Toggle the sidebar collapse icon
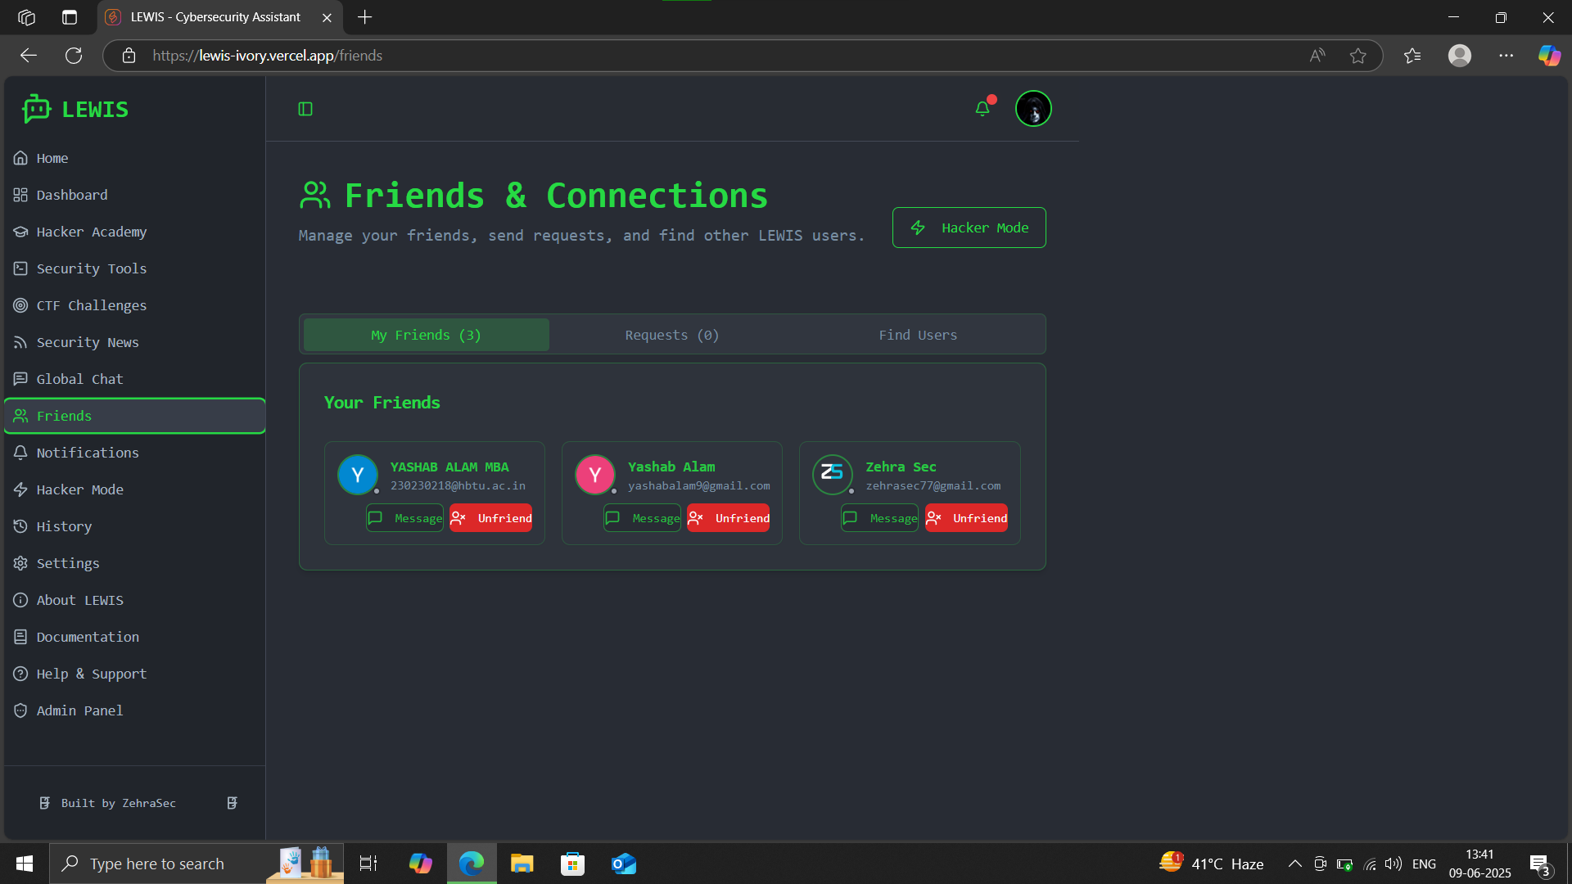The width and height of the screenshot is (1572, 884). click(305, 109)
